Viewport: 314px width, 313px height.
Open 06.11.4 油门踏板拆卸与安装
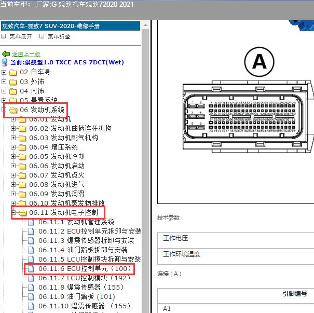click(x=83, y=250)
